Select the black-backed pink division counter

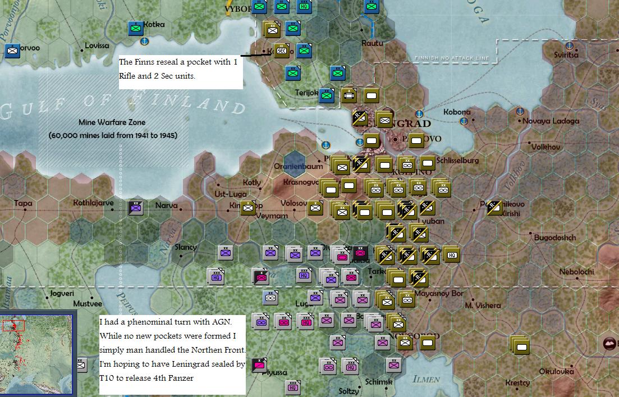point(360,253)
